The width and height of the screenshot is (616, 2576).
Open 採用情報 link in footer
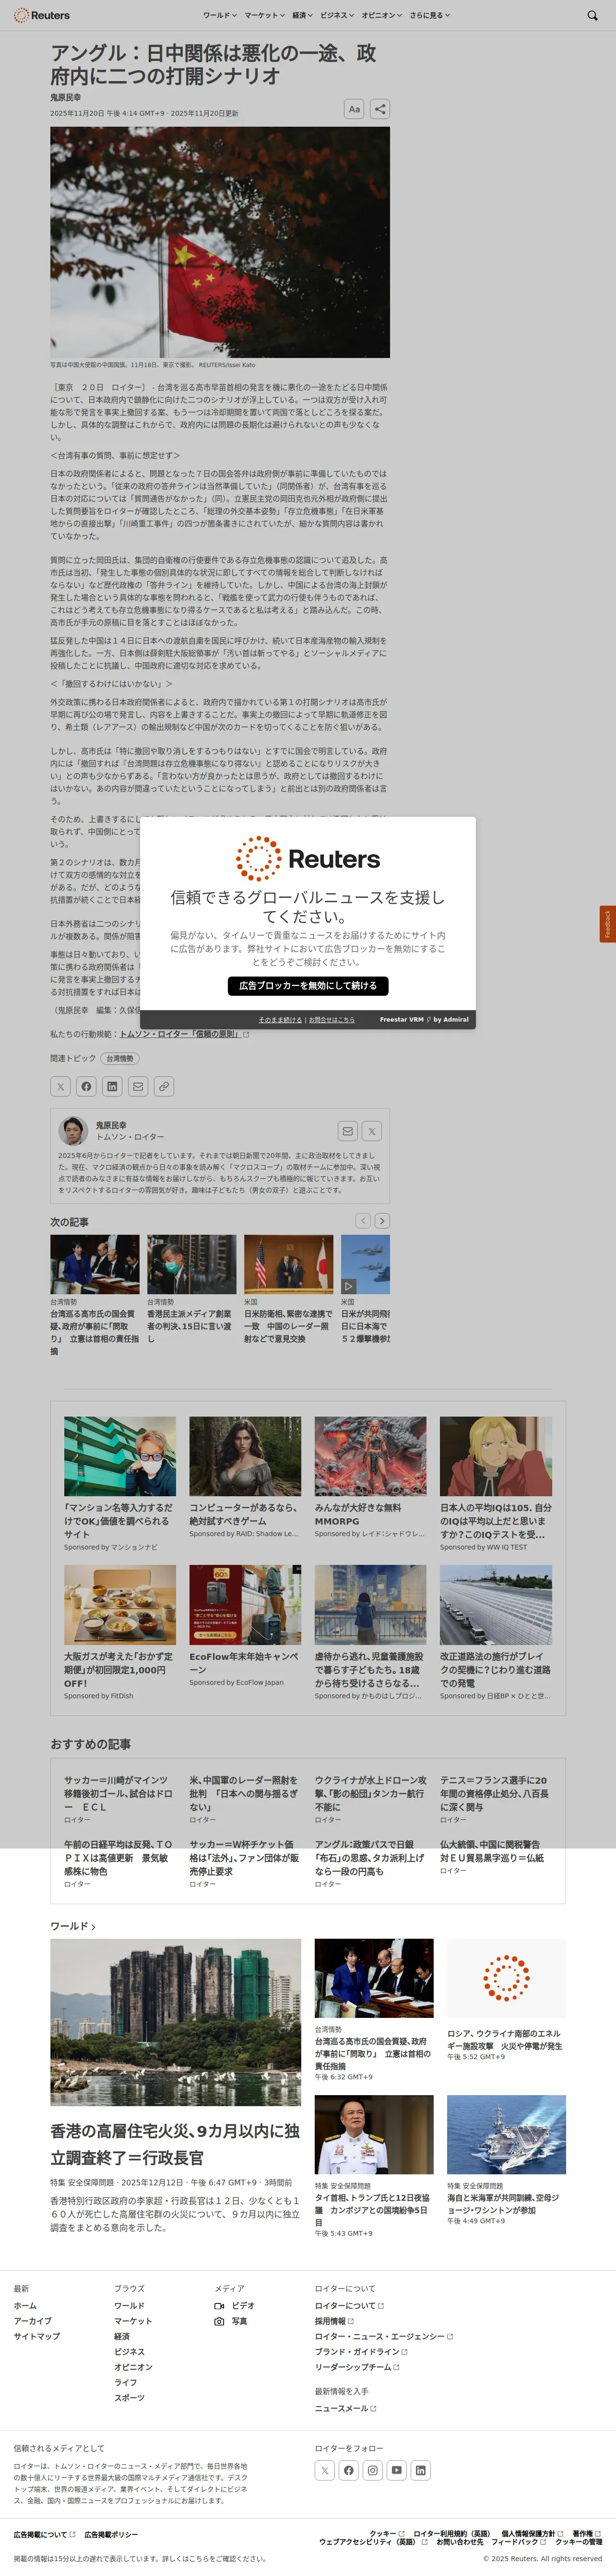333,2321
